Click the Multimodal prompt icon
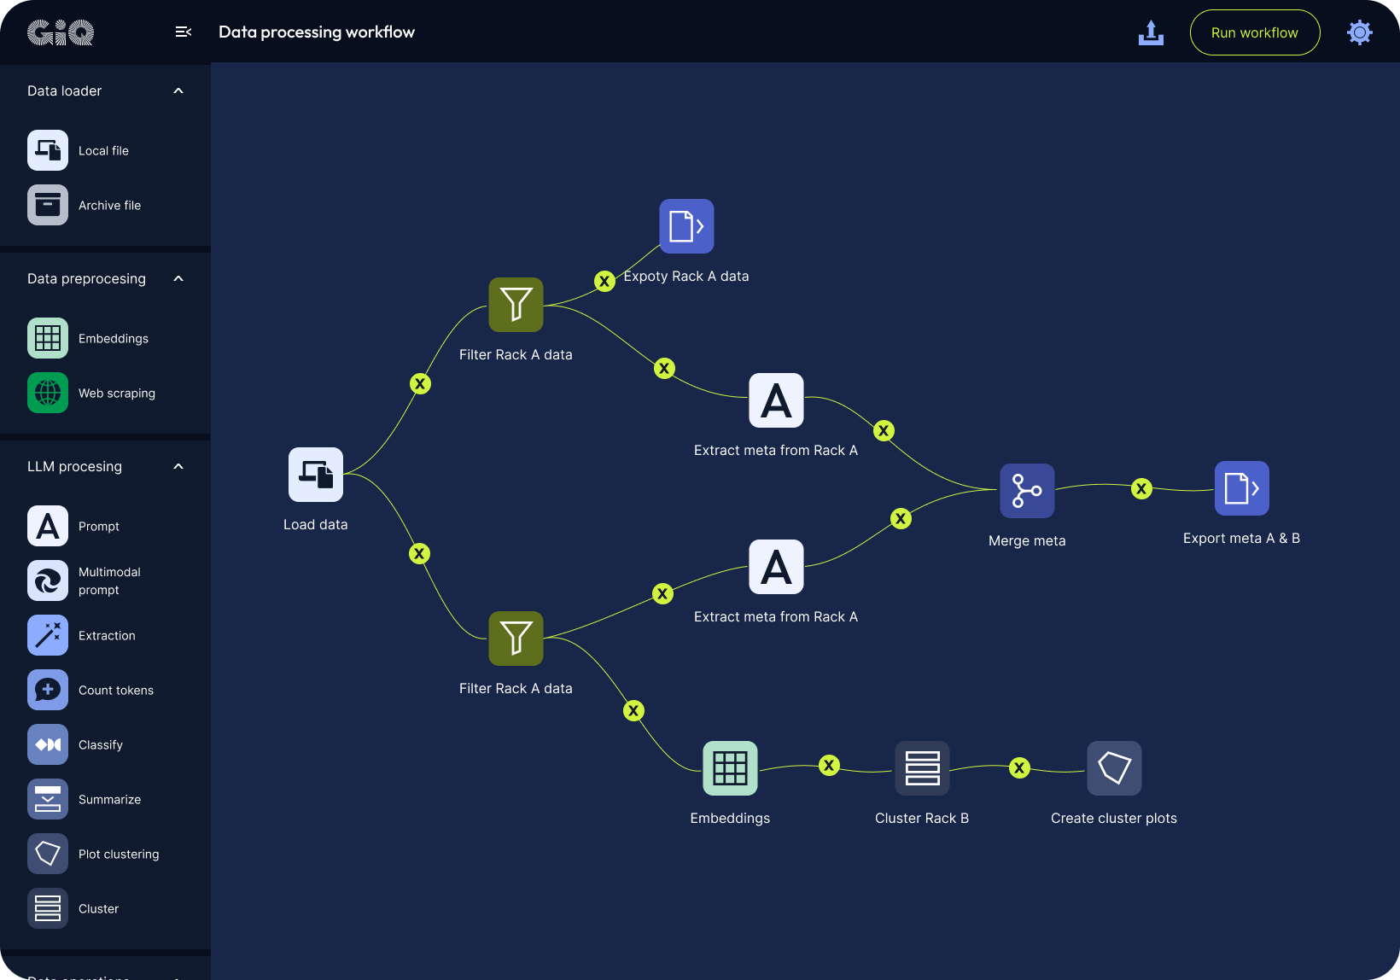The image size is (1400, 980). [x=48, y=580]
